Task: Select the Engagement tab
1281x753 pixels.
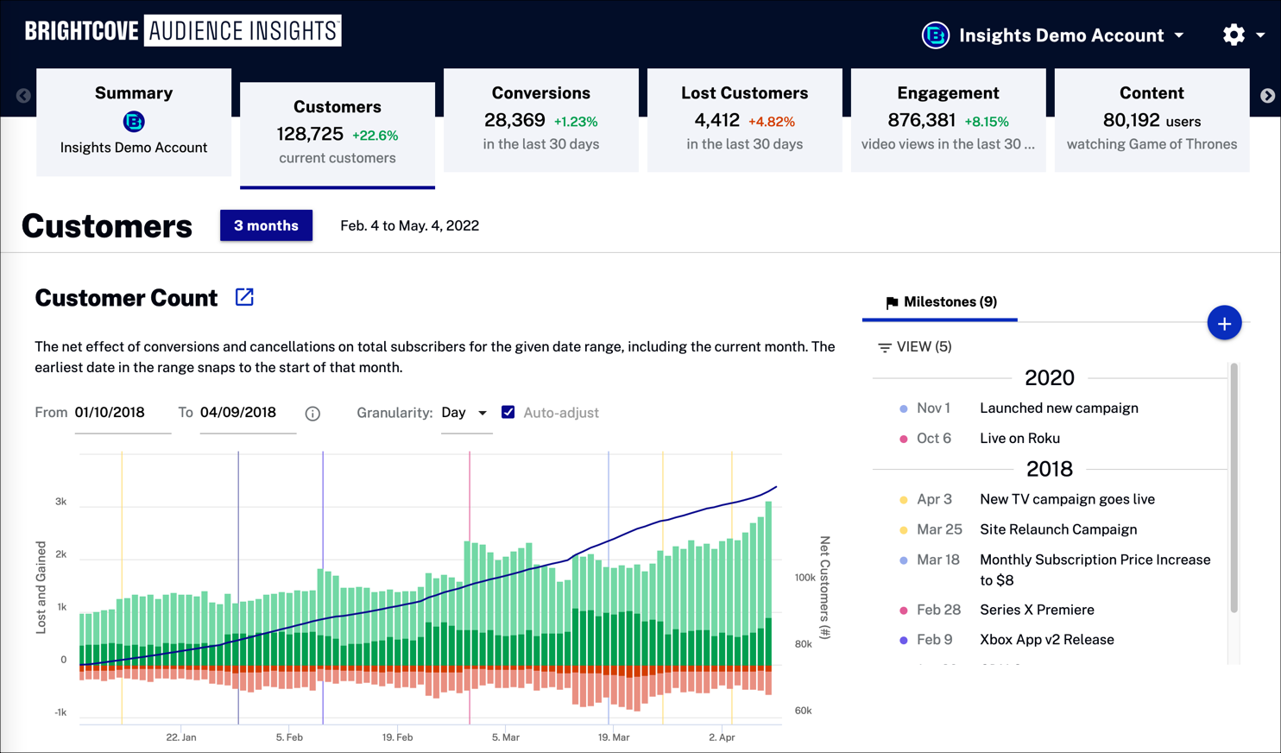Action: click(947, 119)
